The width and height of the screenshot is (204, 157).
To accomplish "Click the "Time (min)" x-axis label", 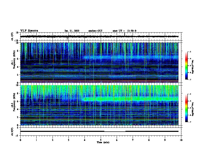I will 103,142.
